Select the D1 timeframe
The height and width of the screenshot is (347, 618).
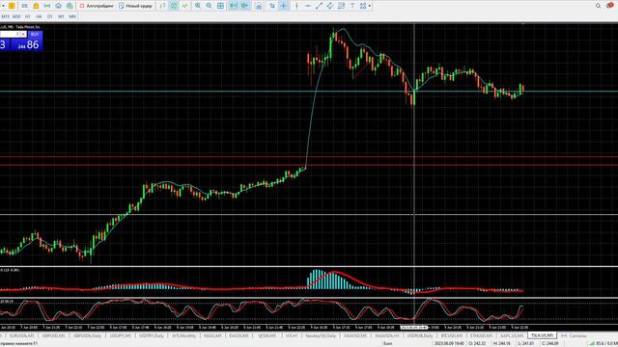pos(49,16)
